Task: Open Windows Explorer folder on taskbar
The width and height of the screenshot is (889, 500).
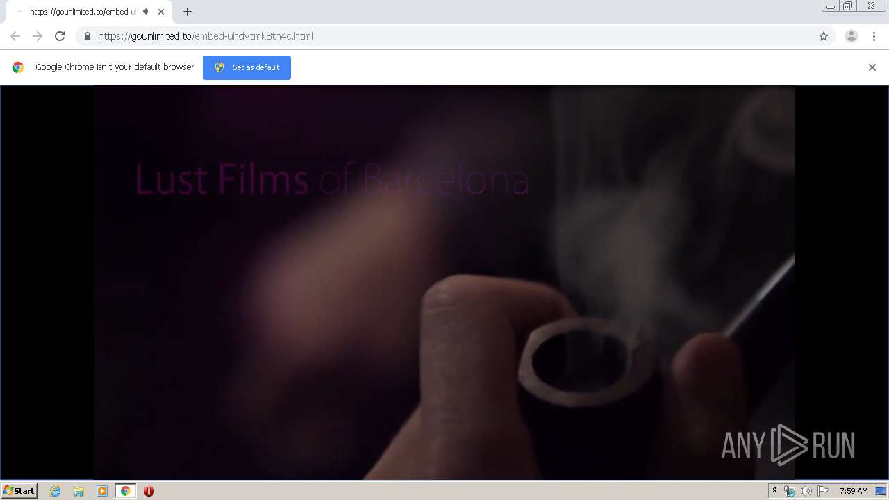Action: point(78,491)
